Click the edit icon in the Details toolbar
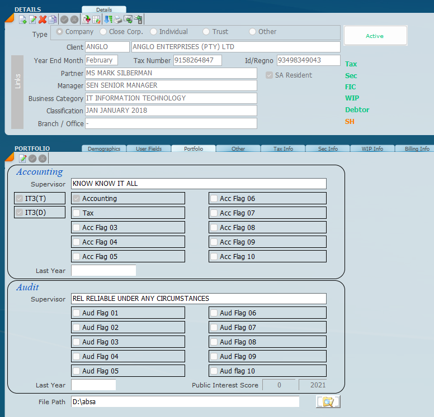Image resolution: width=434 pixels, height=417 pixels. (32, 20)
